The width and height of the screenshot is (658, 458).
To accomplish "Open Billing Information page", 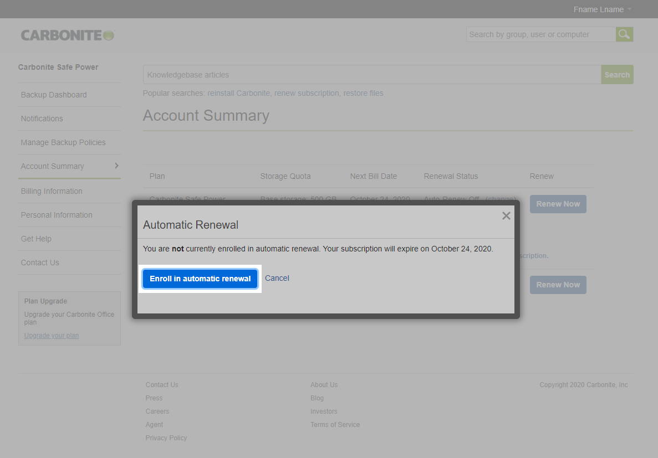I will tap(52, 191).
